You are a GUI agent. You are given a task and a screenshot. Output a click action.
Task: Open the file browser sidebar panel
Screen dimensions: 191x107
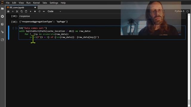[x=2, y=9]
